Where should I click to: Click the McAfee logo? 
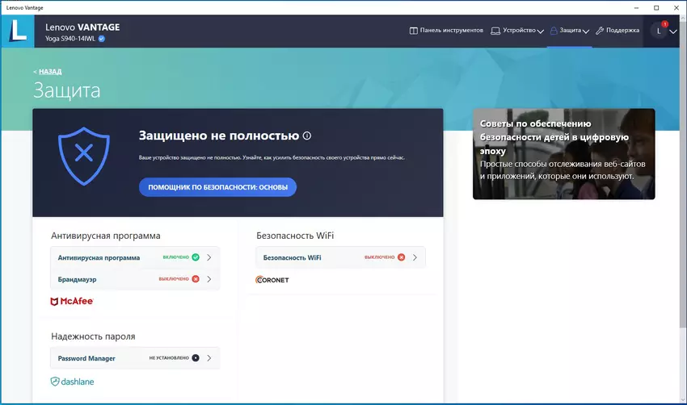click(72, 301)
